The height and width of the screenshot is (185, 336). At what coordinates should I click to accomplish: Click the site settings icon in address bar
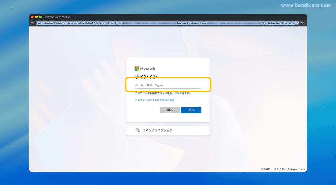click(32, 23)
